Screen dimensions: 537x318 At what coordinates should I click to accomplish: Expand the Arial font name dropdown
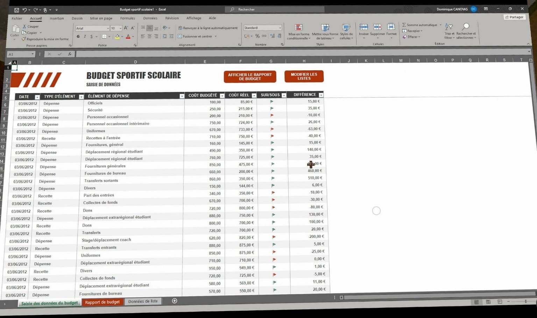(x=107, y=28)
